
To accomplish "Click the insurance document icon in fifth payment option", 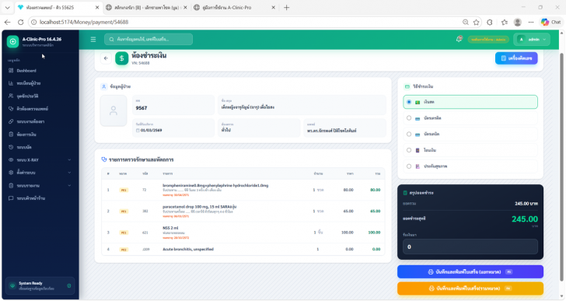I will coord(418,166).
